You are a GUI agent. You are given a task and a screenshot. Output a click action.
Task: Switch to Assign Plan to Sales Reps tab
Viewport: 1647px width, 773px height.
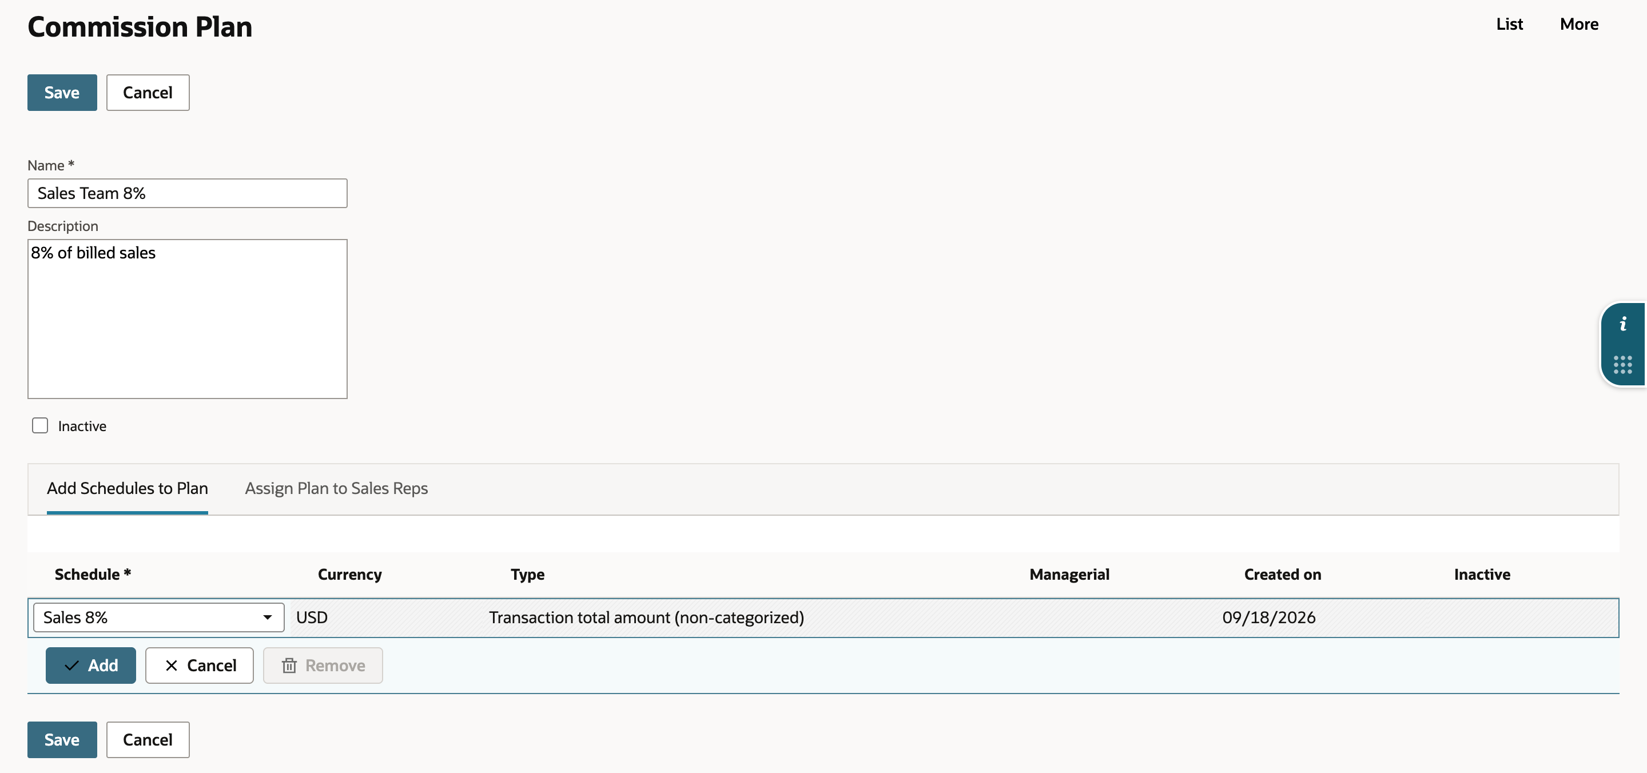[336, 488]
